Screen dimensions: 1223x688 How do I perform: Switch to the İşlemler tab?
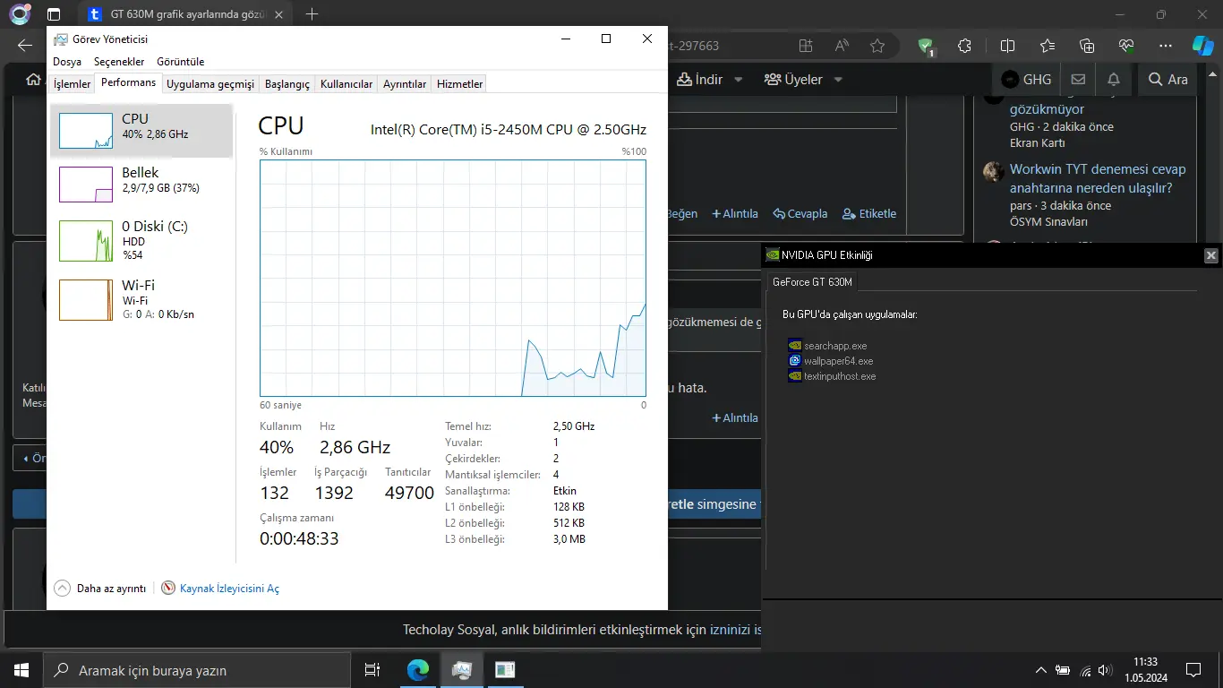click(72, 84)
